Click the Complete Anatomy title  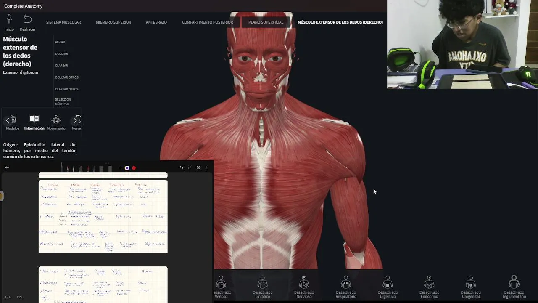tap(23, 6)
